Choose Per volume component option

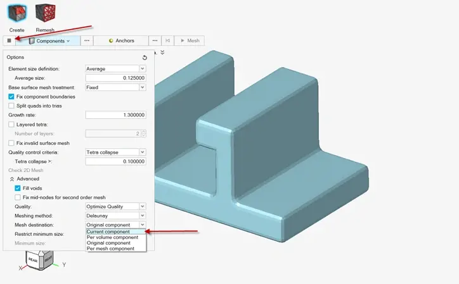[112, 237]
